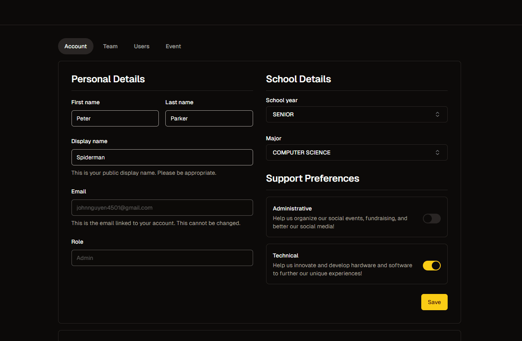Viewport: 522px width, 341px height.
Task: Click the social events fundraising description
Action: (x=340, y=222)
